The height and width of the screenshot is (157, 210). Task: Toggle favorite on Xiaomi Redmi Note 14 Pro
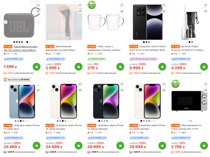tap(164, 5)
